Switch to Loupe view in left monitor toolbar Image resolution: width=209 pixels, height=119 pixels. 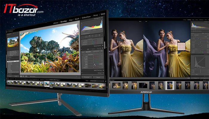tap(21, 76)
